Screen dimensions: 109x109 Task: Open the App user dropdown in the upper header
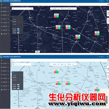(x=102, y=1)
